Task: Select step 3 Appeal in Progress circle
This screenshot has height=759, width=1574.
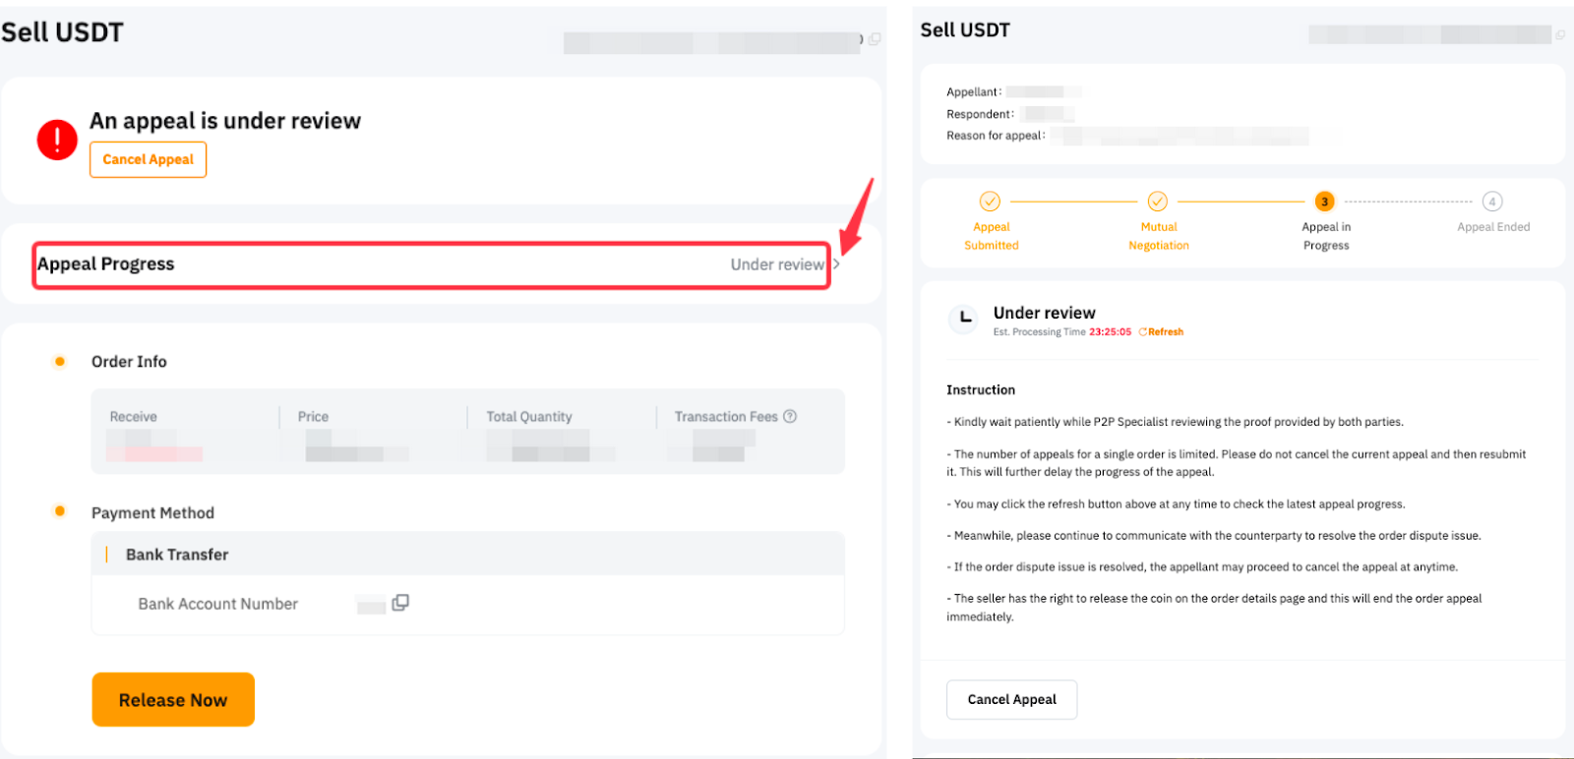Action: (1325, 202)
